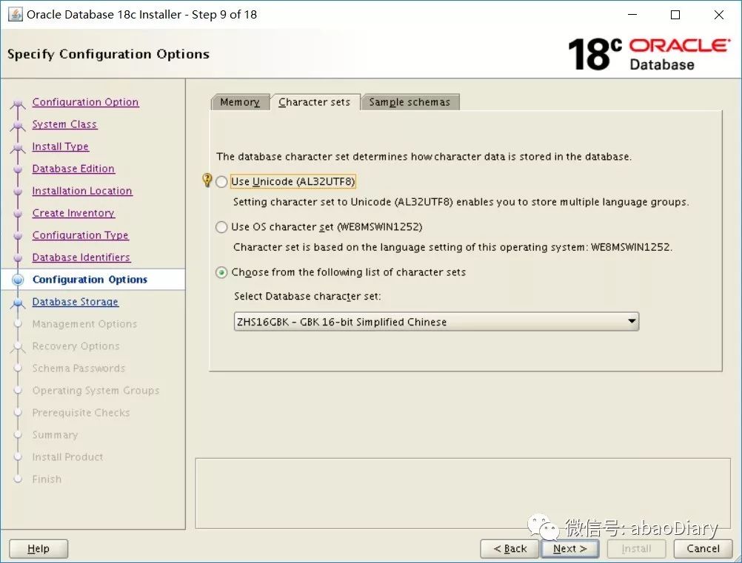This screenshot has height=563, width=742.
Task: Click the Cancel button
Action: tap(703, 548)
